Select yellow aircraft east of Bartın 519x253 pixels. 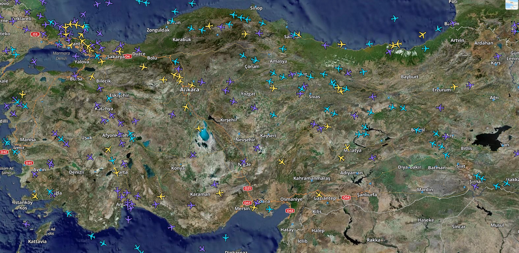[209, 26]
